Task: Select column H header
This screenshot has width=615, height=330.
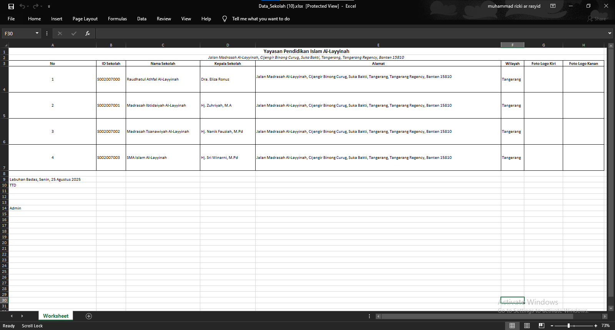Action: point(583,45)
